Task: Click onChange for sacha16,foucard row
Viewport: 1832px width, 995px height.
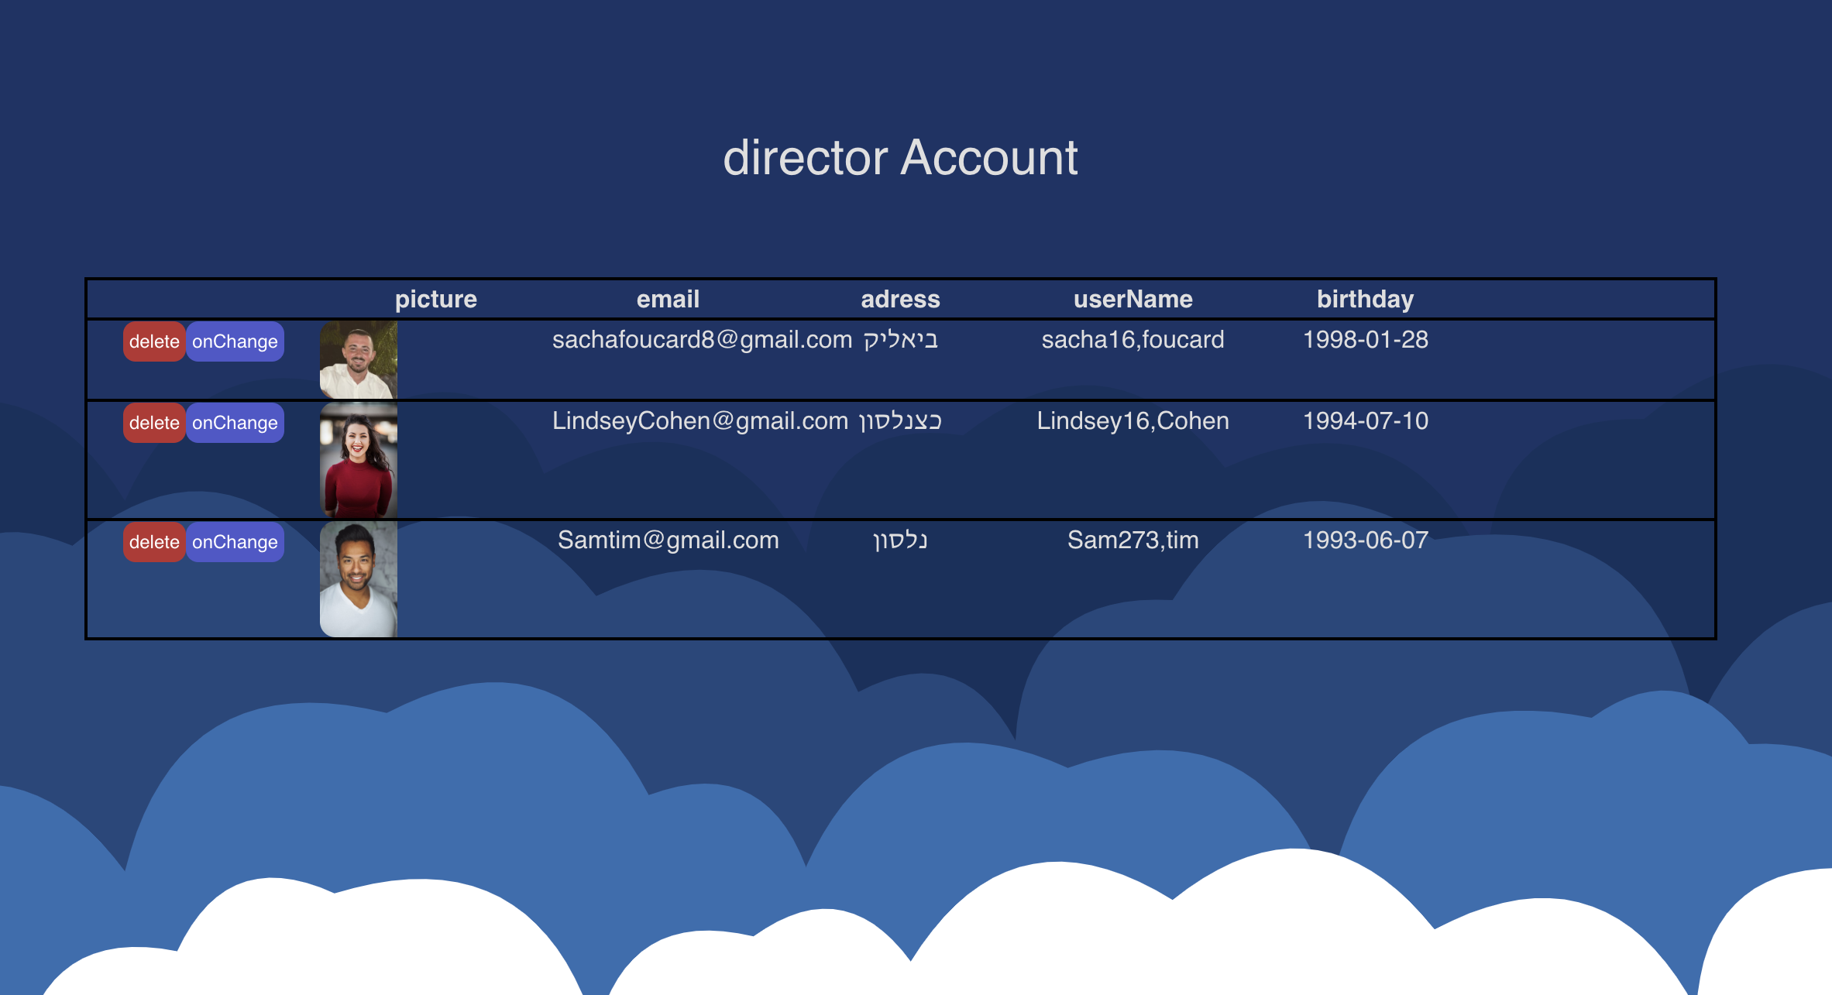Action: click(x=235, y=341)
